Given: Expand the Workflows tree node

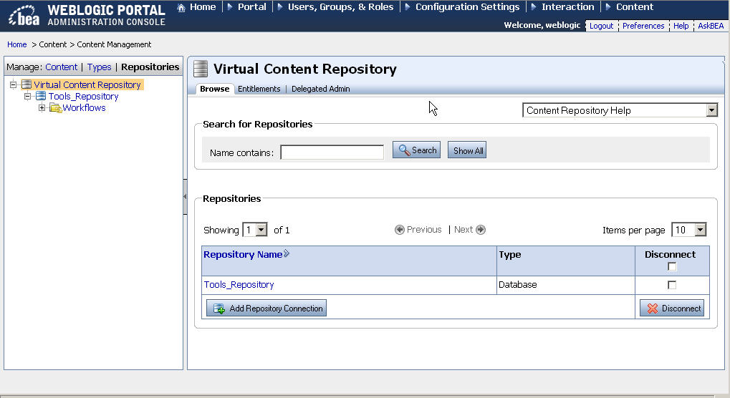Looking at the screenshot, I should tap(42, 108).
